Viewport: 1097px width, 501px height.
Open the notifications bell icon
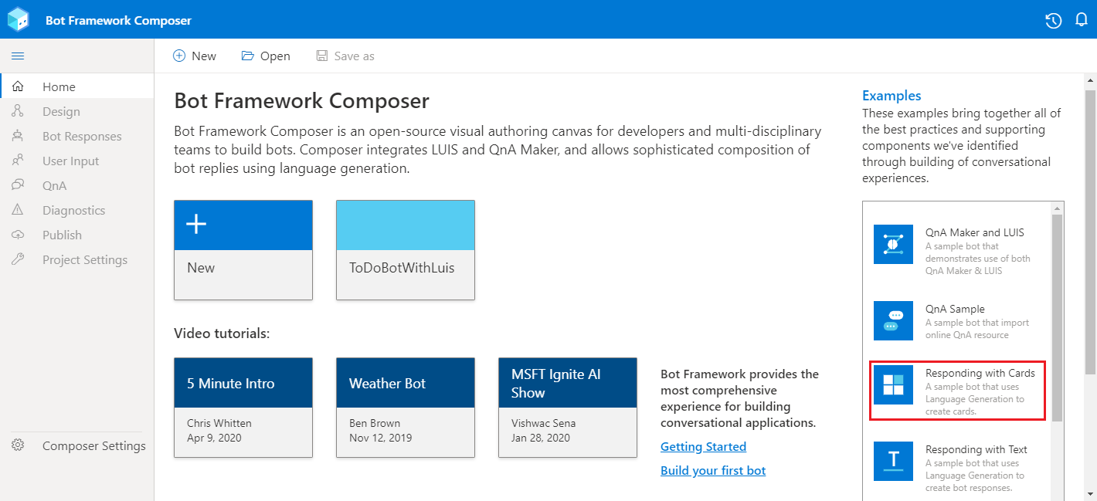(1082, 21)
